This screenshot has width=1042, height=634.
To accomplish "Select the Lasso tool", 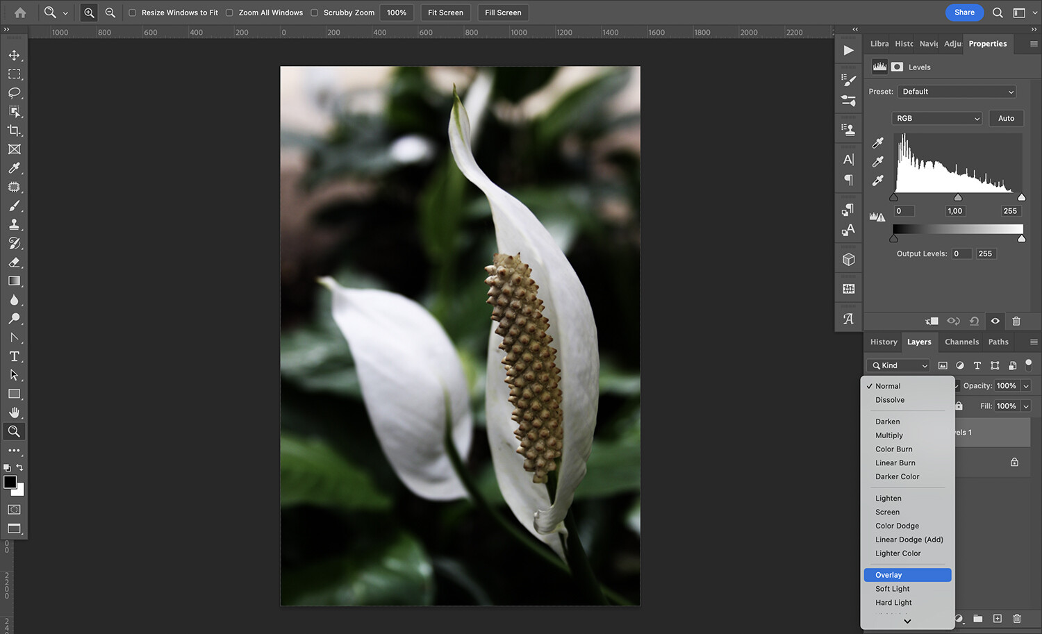I will pos(14,93).
